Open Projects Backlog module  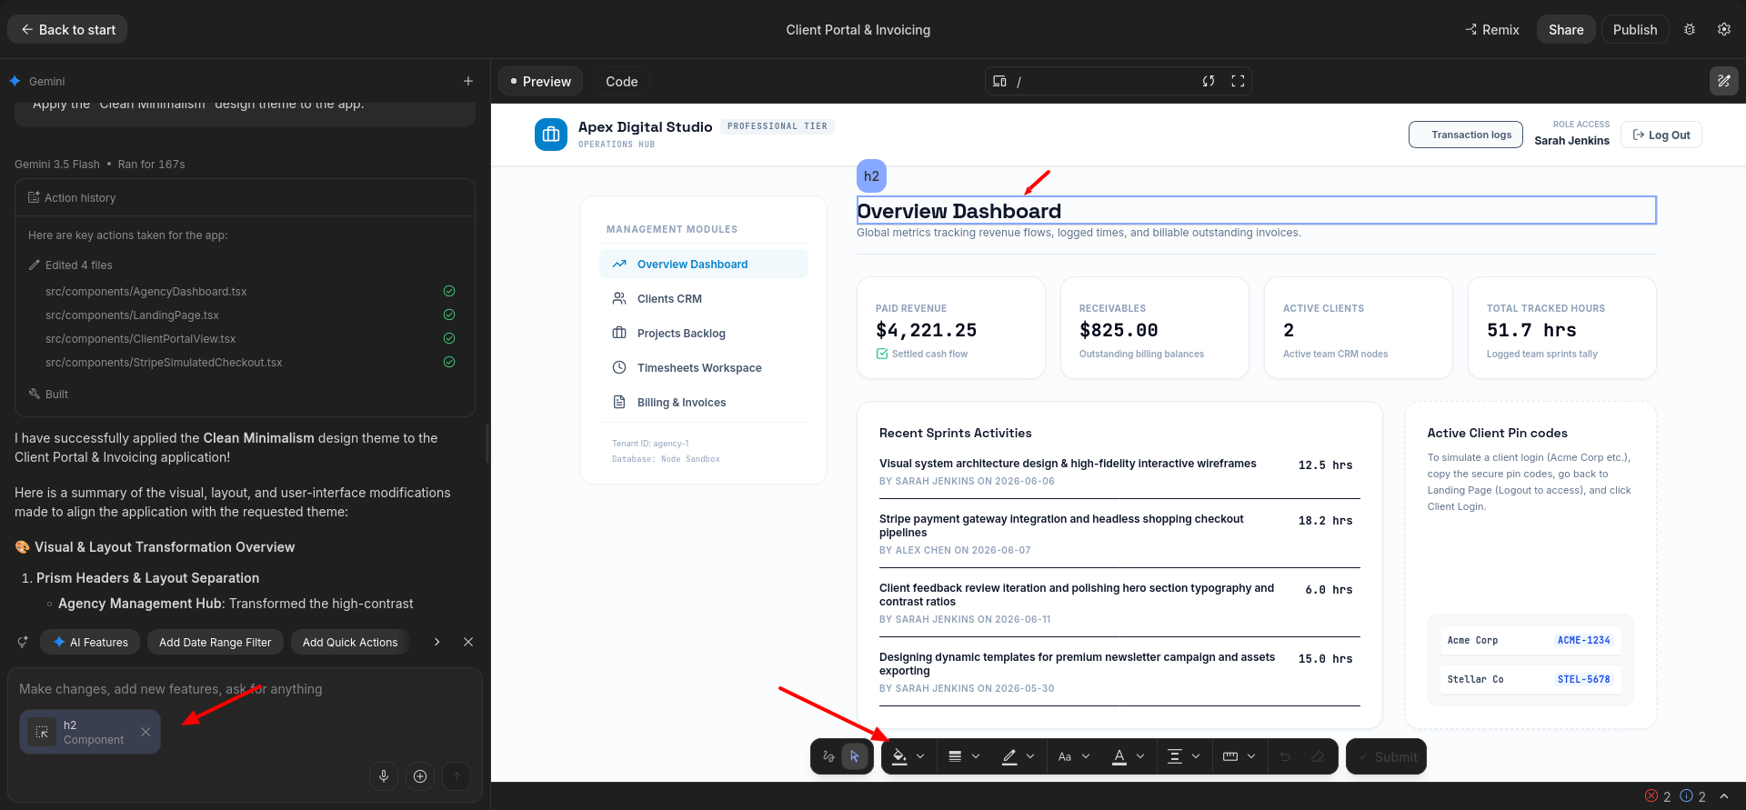(703, 333)
